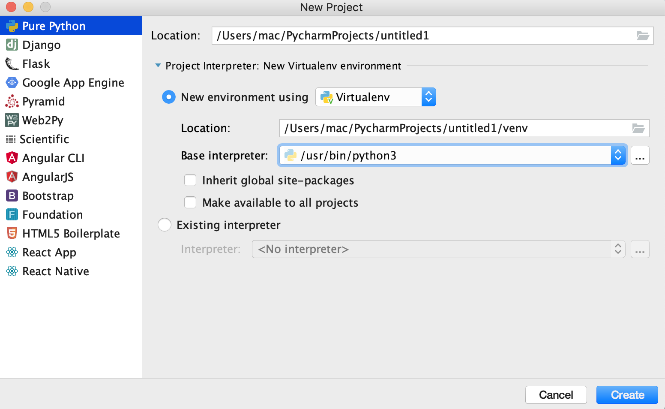Select HTML5 Boilerplate text label
The height and width of the screenshot is (409, 665).
[x=71, y=234]
